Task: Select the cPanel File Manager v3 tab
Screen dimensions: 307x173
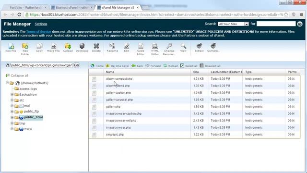Action: [118, 8]
